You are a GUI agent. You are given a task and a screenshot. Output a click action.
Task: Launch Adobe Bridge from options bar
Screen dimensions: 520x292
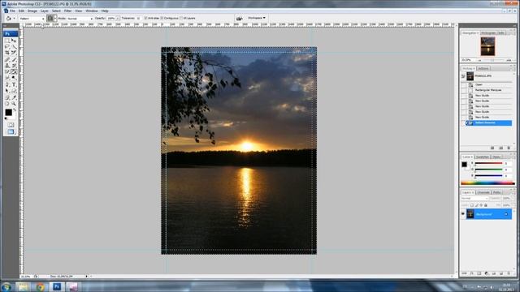(x=240, y=18)
